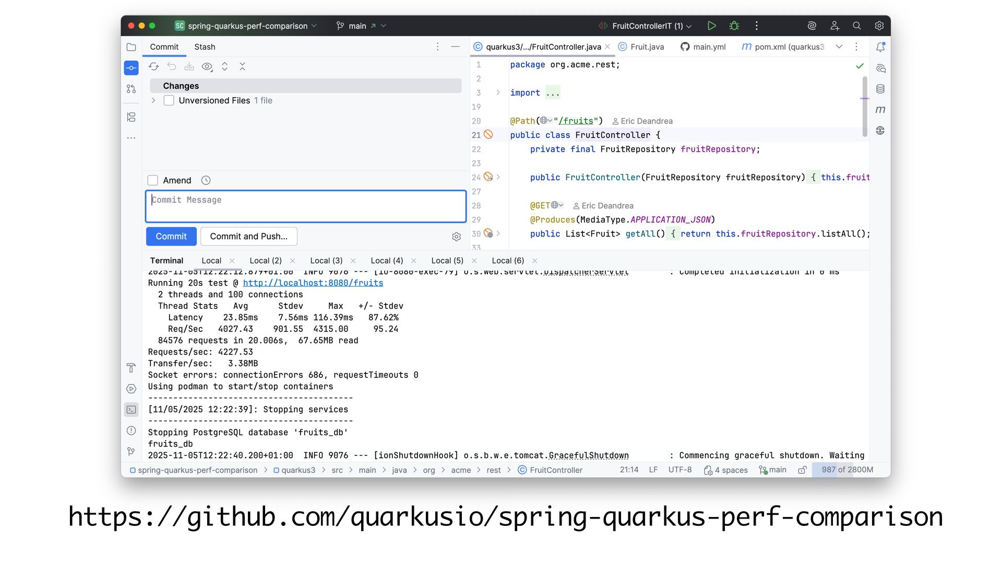Click the Debug bug icon

[734, 26]
